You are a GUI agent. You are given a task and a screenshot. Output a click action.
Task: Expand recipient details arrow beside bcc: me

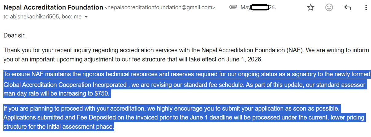[86, 17]
